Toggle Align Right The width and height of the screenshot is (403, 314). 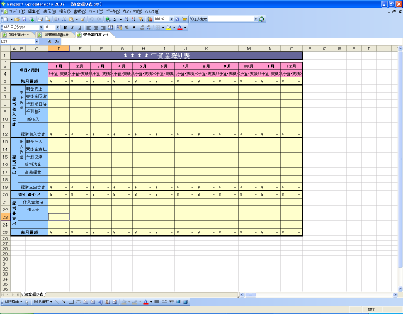(103, 28)
